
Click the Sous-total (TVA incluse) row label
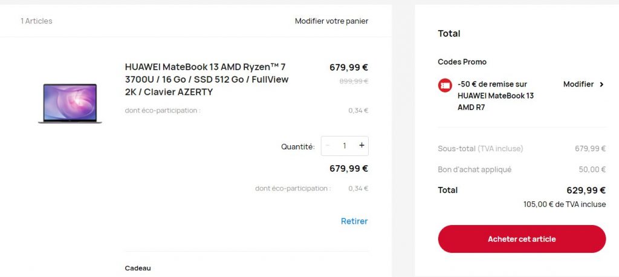click(480, 149)
